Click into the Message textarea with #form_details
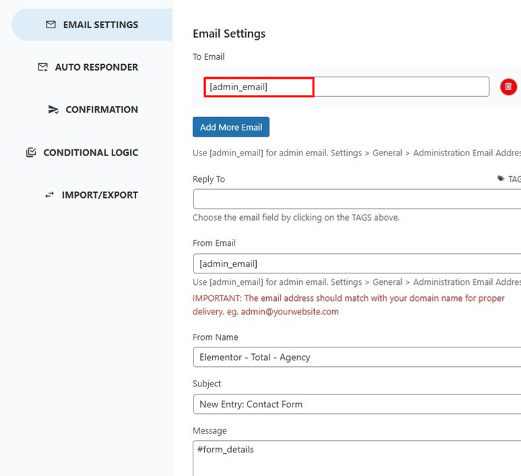 (357, 458)
